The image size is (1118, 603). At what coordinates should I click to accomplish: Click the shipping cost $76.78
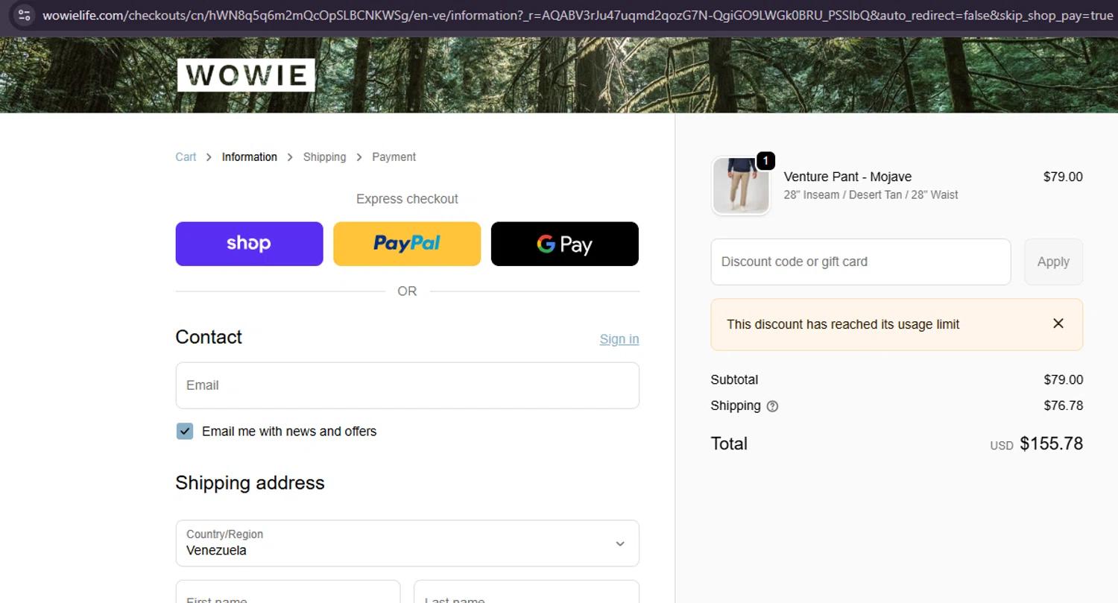(x=1064, y=405)
